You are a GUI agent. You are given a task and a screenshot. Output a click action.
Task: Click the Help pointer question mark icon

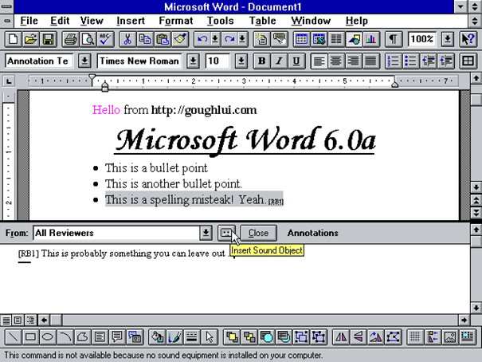tap(468, 39)
